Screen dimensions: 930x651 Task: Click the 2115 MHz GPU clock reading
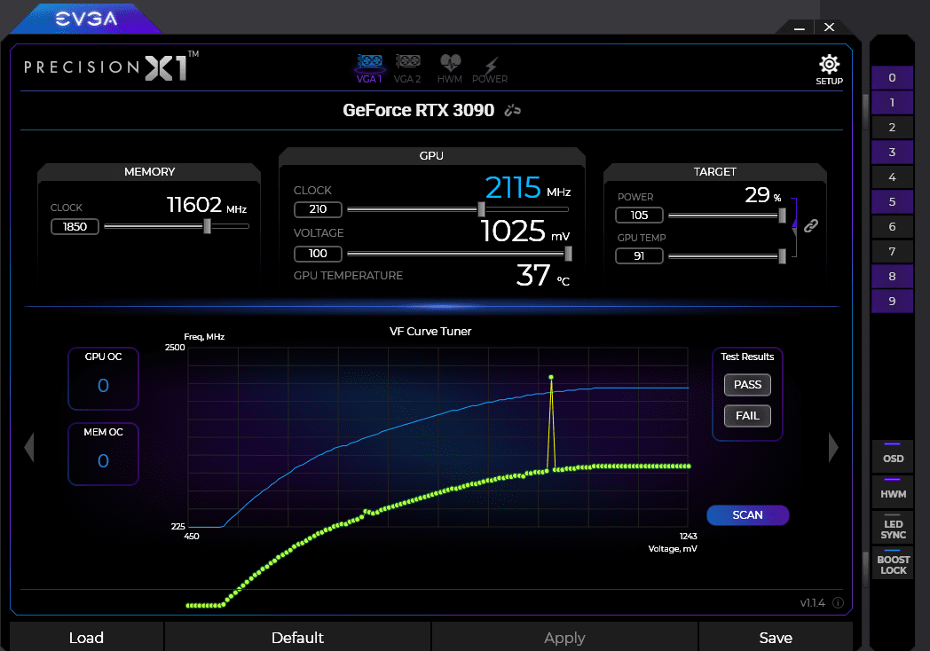point(527,188)
